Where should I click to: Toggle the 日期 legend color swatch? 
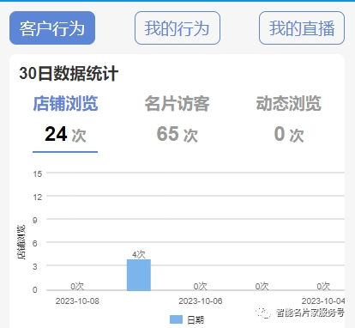coord(176,319)
